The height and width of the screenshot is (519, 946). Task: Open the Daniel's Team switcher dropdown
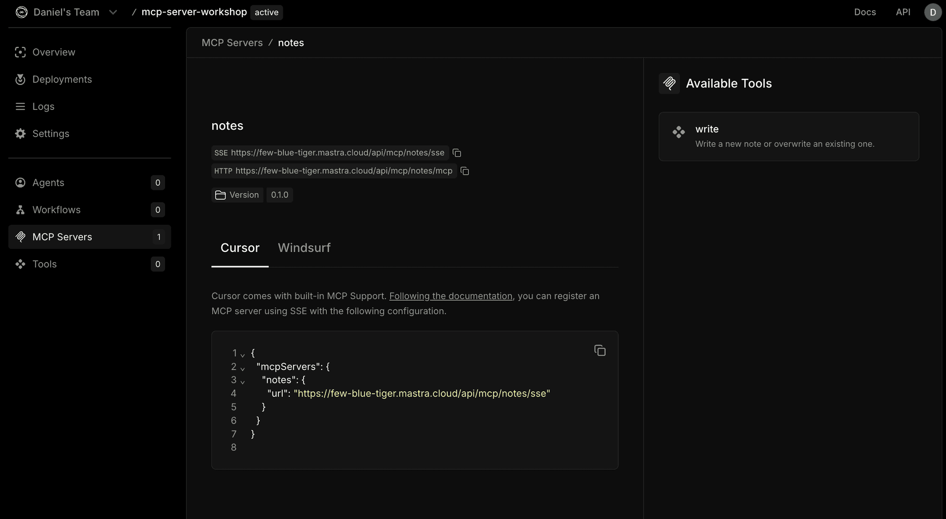[x=113, y=12]
